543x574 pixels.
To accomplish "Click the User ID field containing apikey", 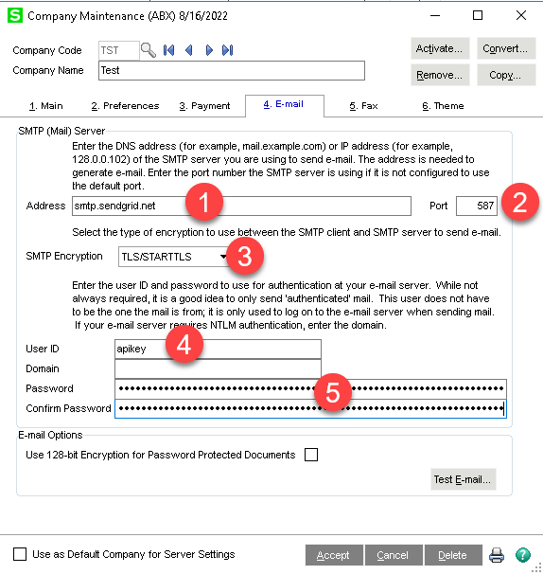I will [218, 349].
